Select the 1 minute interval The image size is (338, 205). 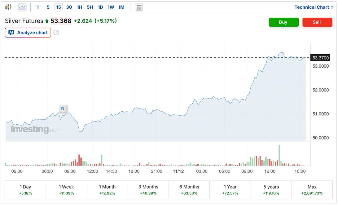pos(38,7)
